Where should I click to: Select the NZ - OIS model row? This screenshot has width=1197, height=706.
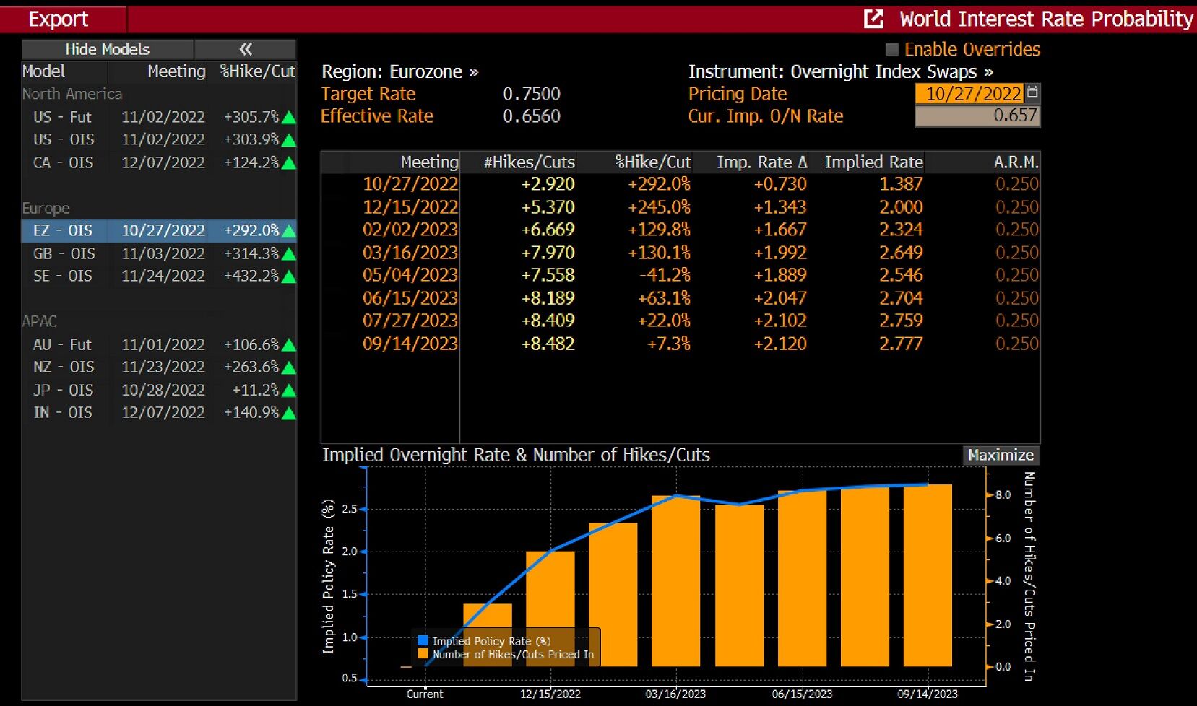tap(159, 367)
